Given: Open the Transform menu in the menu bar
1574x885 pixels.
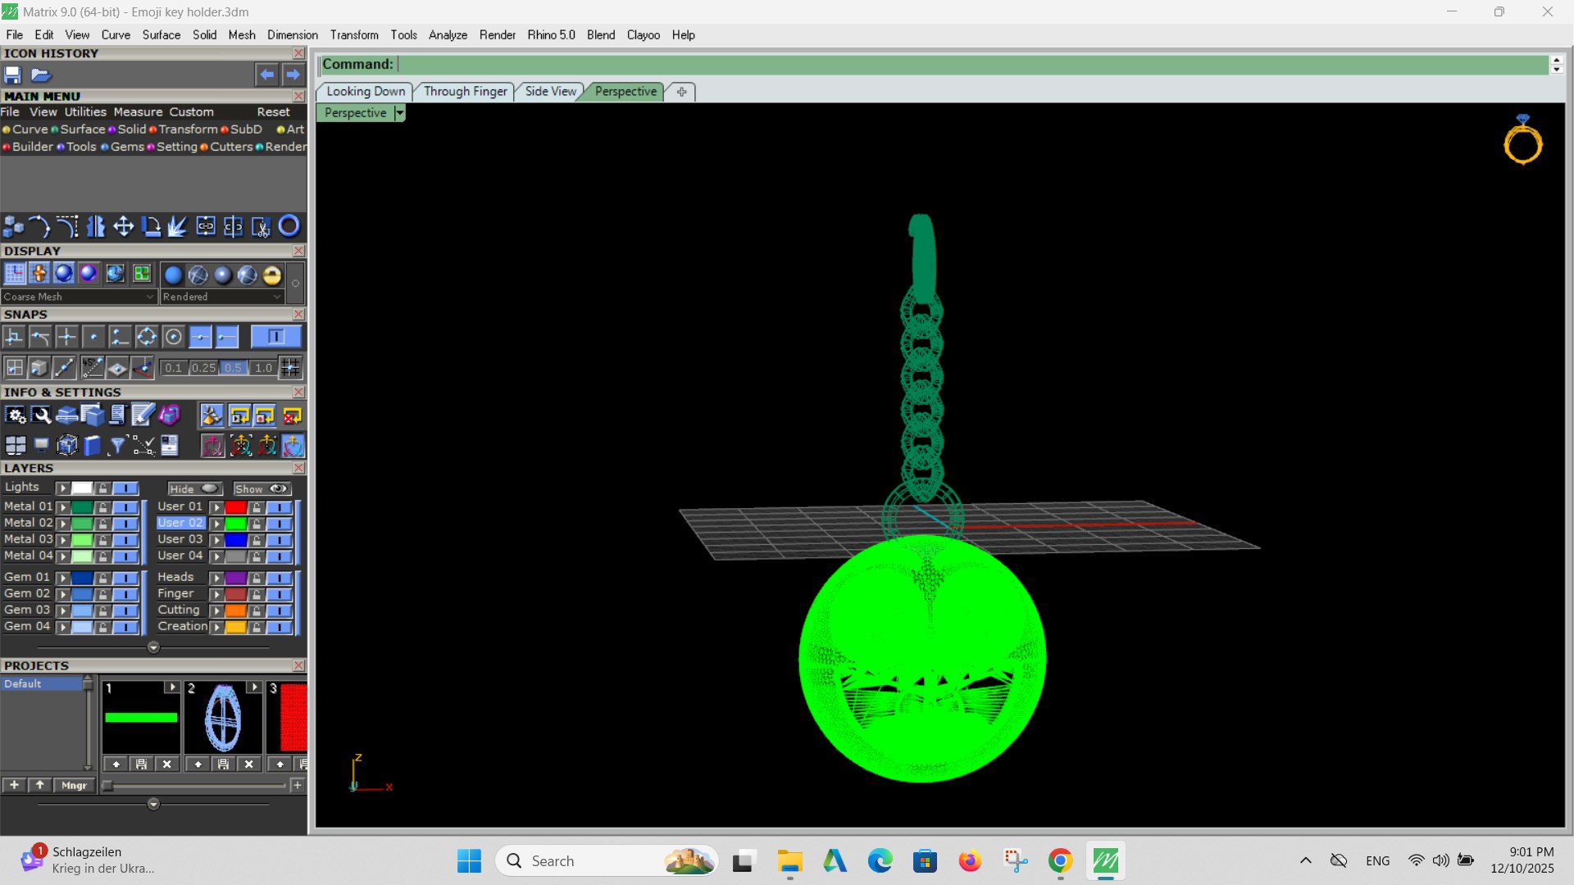Looking at the screenshot, I should click(354, 34).
